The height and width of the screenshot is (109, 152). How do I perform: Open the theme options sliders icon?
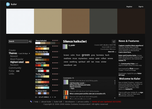tap(114, 42)
